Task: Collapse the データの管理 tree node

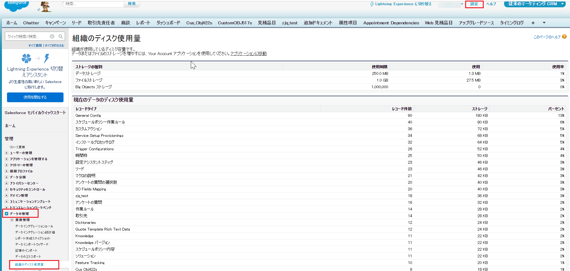Action: pos(7,214)
